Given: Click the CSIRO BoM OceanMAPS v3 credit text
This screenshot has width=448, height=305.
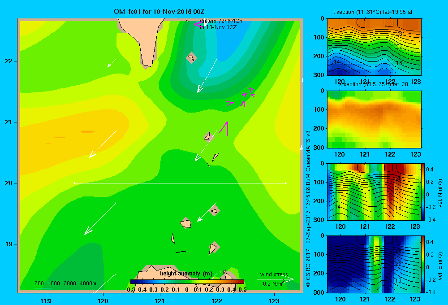Looking at the screenshot, I should 308,208.
